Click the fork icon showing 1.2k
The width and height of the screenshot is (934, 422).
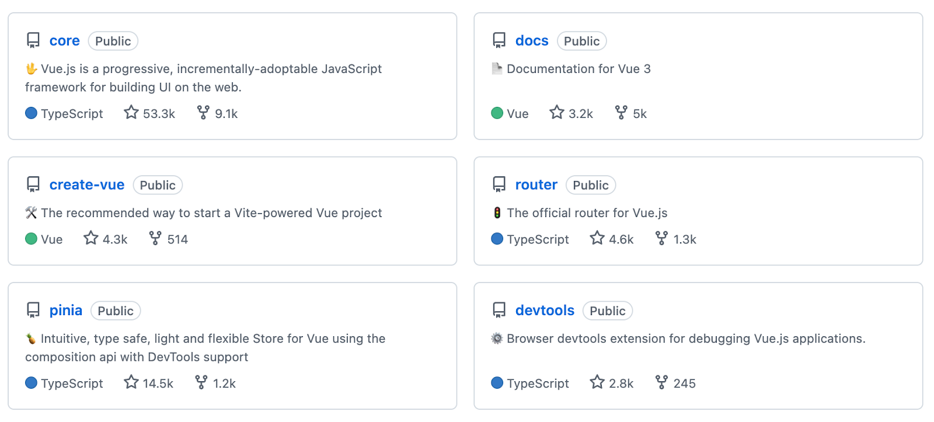coord(201,382)
